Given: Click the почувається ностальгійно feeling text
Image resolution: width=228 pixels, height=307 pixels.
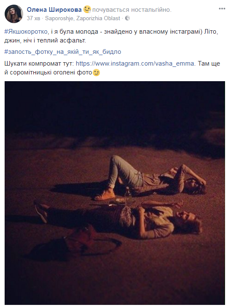Looking at the screenshot, I should tap(131, 10).
